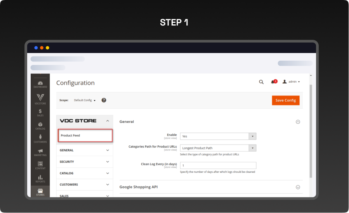The width and height of the screenshot is (349, 213).
Task: Open Categories Path for Product URLs dropdown
Action: point(218,148)
